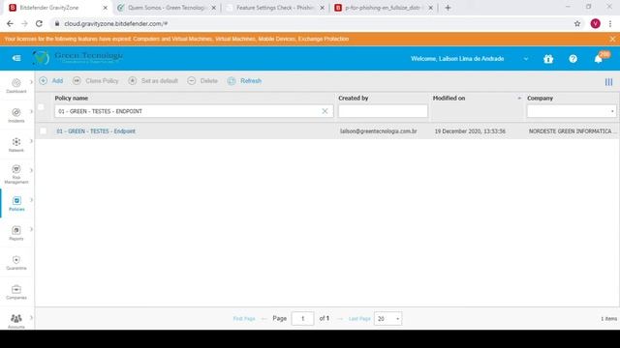Click the lailson@greentecnologia.com.br cell

tap(379, 131)
